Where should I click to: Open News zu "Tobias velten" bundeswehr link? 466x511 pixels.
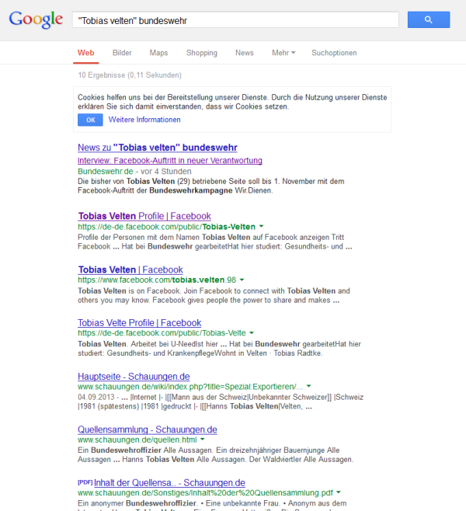(158, 148)
